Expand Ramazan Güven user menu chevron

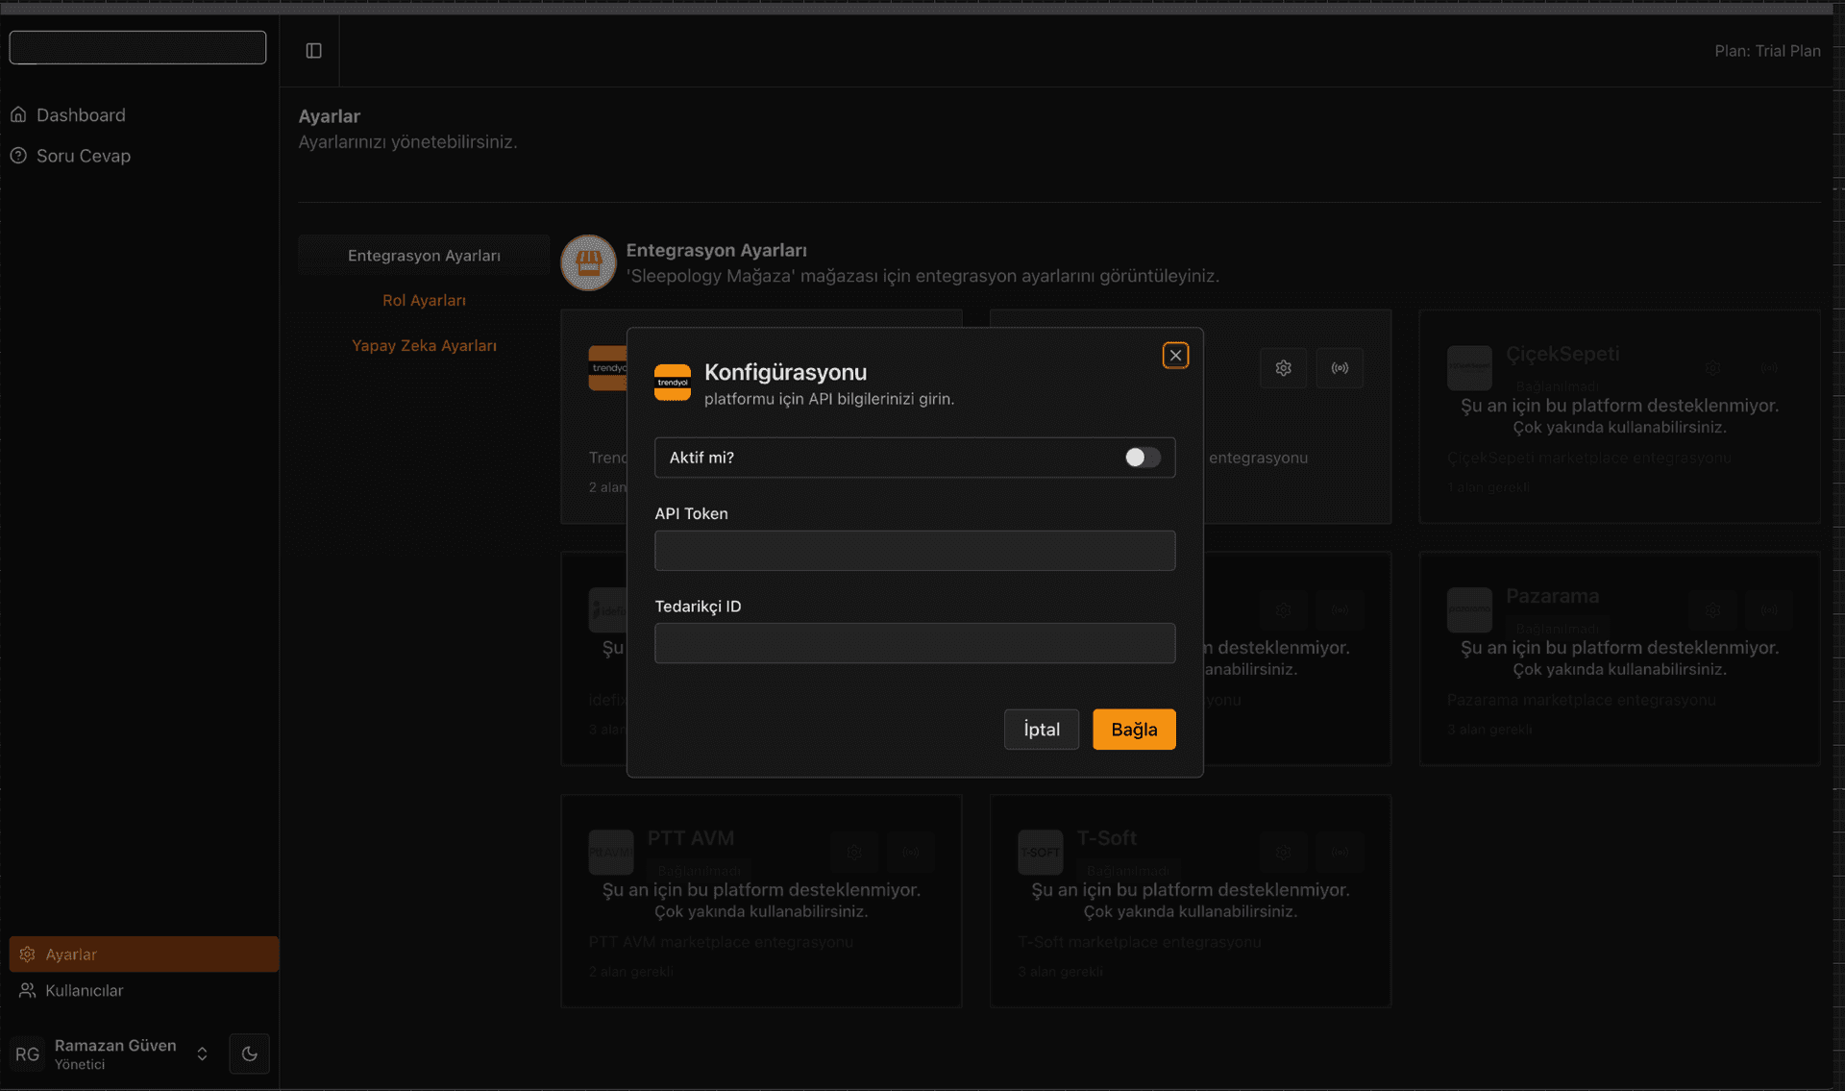pyautogui.click(x=202, y=1054)
